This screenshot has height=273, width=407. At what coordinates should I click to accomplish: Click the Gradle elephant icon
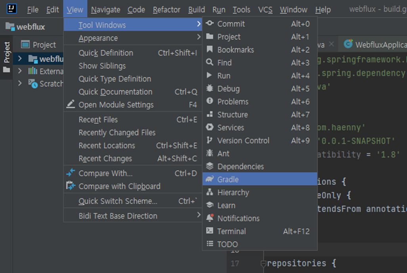210,179
